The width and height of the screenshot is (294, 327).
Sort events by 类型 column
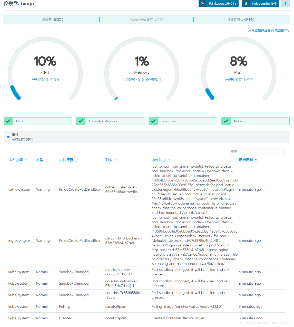pos(42,160)
